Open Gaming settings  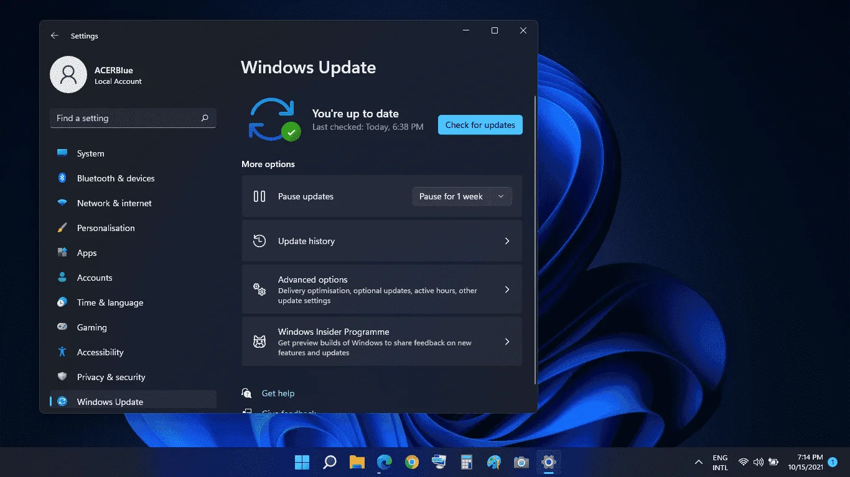click(x=133, y=327)
